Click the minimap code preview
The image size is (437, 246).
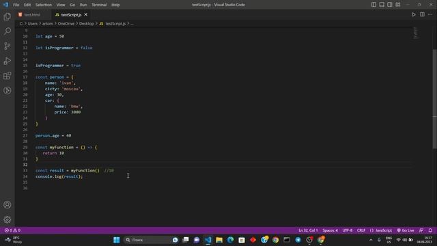tap(416, 33)
